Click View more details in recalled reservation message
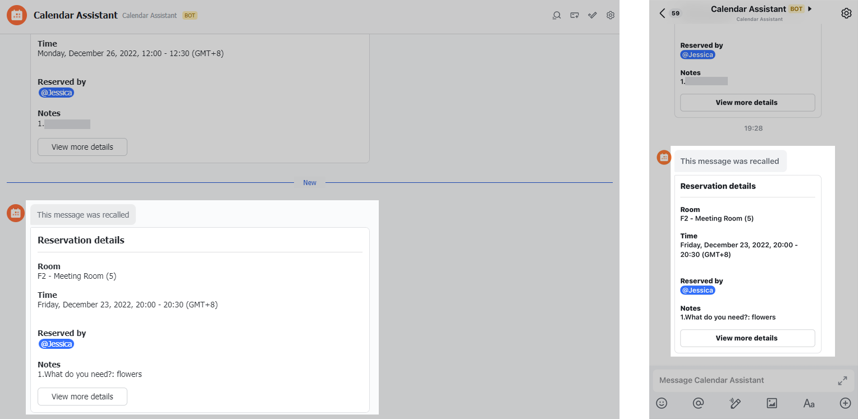This screenshot has width=858, height=419. pyautogui.click(x=82, y=396)
